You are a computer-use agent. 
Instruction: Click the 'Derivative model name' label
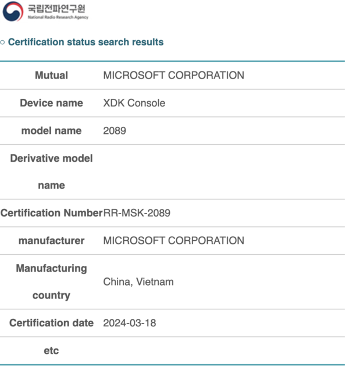click(x=51, y=172)
